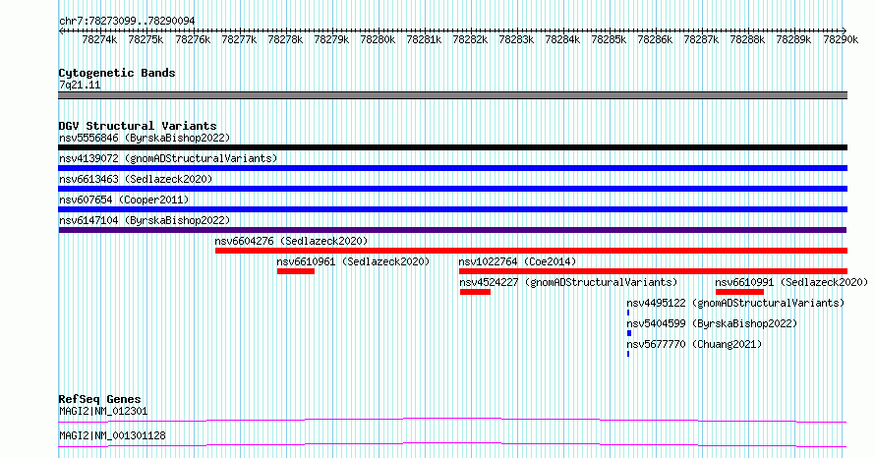Click the nsv4524227 gnomAD red bar

[475, 292]
